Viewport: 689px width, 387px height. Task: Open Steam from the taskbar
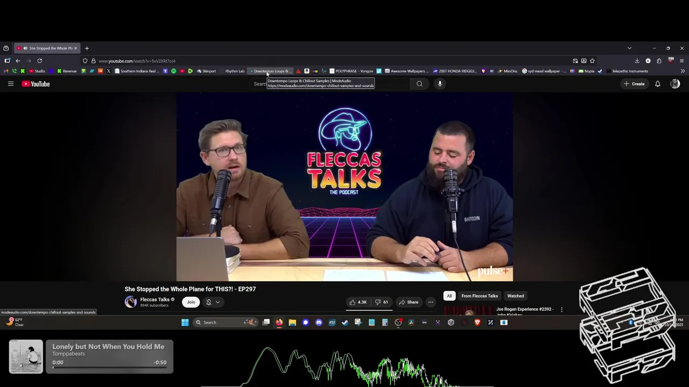point(345,322)
